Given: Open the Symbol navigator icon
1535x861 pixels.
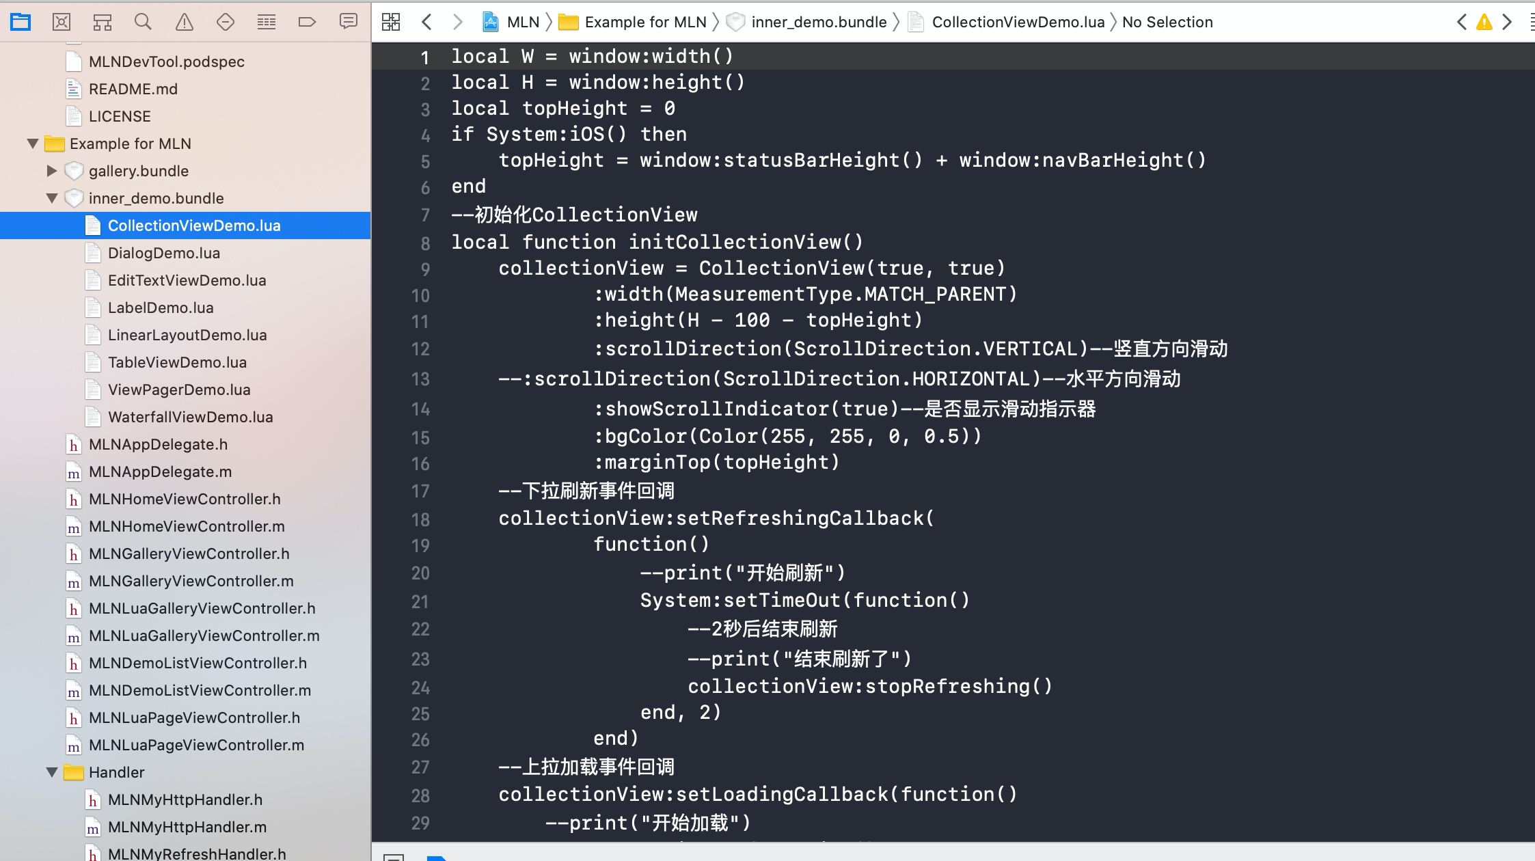Looking at the screenshot, I should coord(103,22).
